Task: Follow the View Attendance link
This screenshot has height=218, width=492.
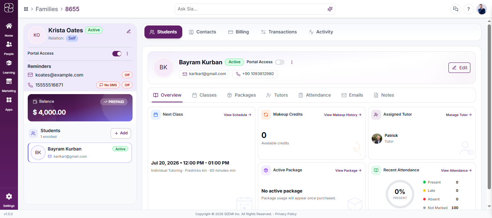Action: click(456, 171)
